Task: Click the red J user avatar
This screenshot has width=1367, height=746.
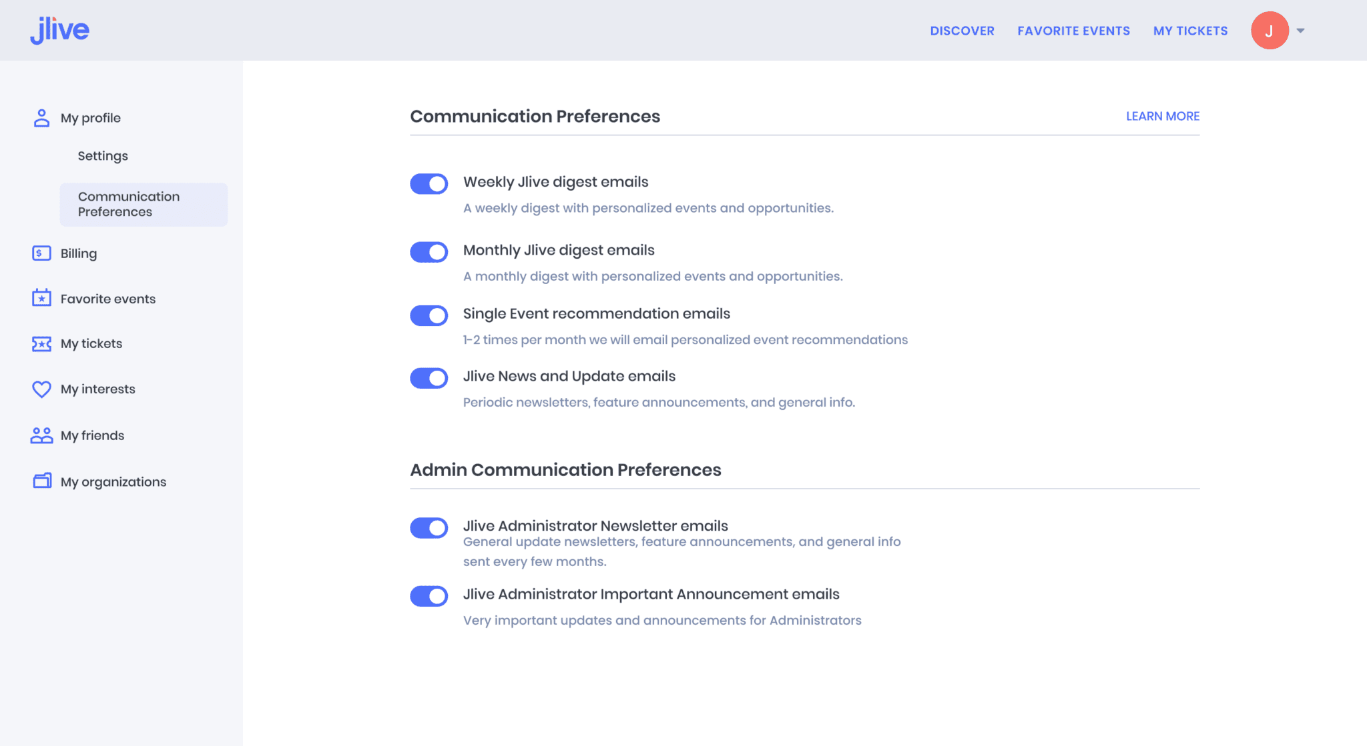Action: pyautogui.click(x=1270, y=31)
